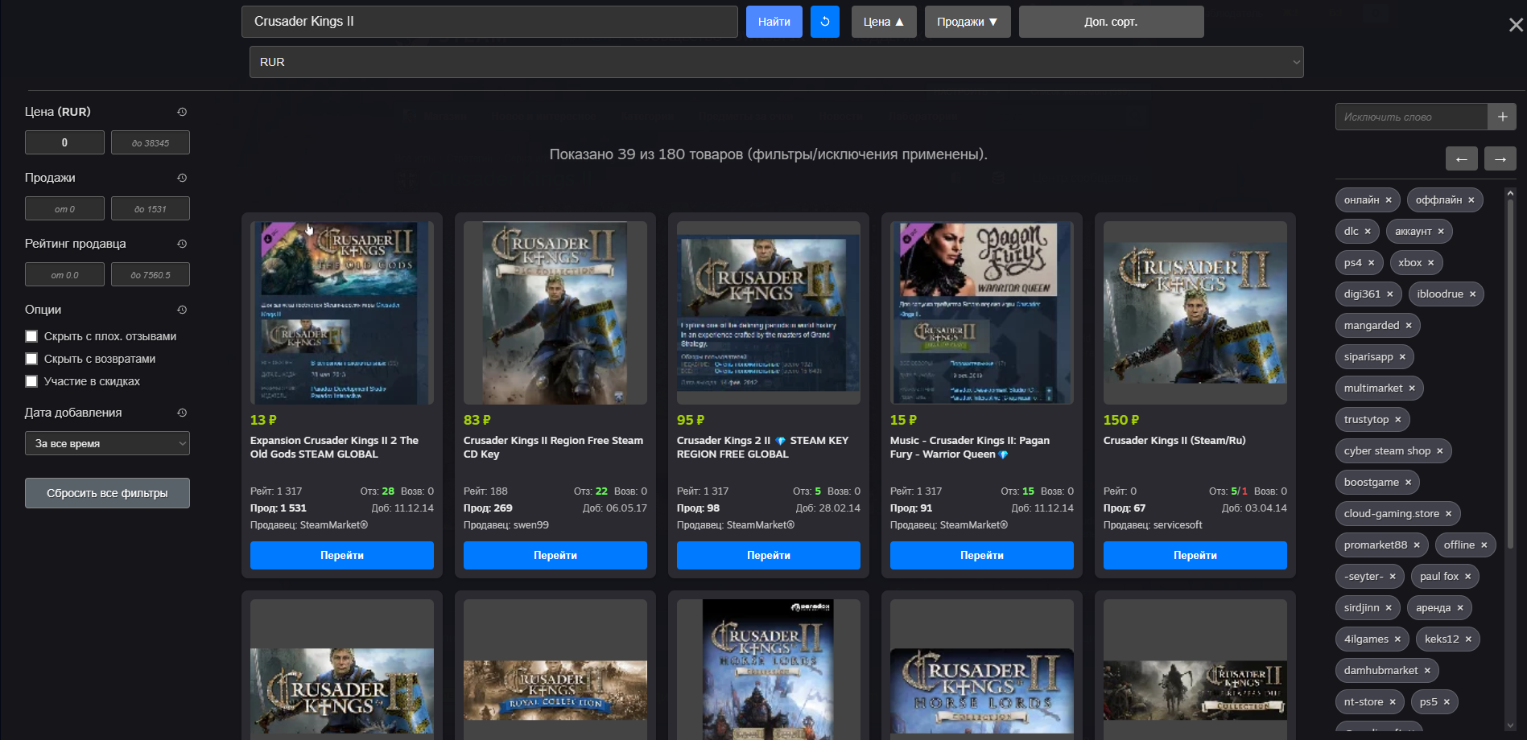Remove the 'paul fox' exclusion tag
This screenshot has height=740, width=1527.
point(1468,577)
